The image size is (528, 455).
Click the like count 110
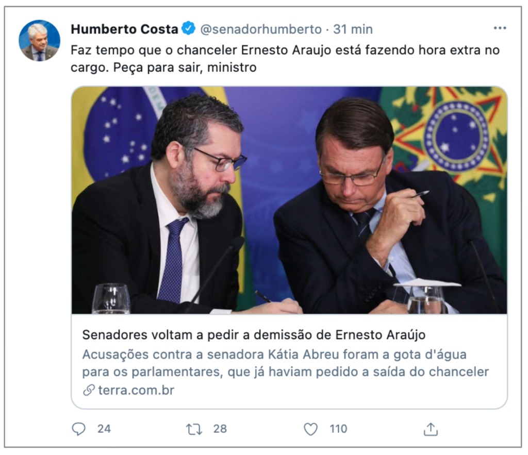338,429
